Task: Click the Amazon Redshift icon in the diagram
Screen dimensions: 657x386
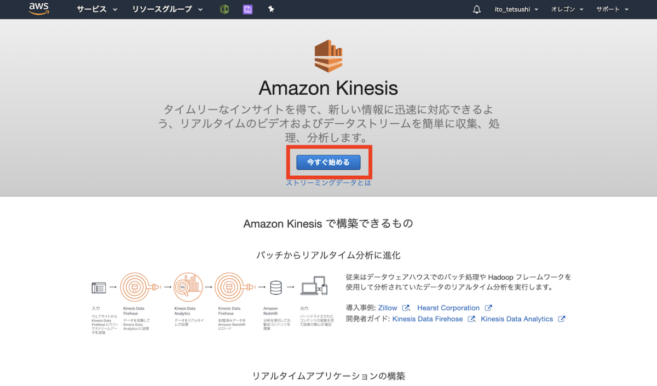Action: pos(276,287)
